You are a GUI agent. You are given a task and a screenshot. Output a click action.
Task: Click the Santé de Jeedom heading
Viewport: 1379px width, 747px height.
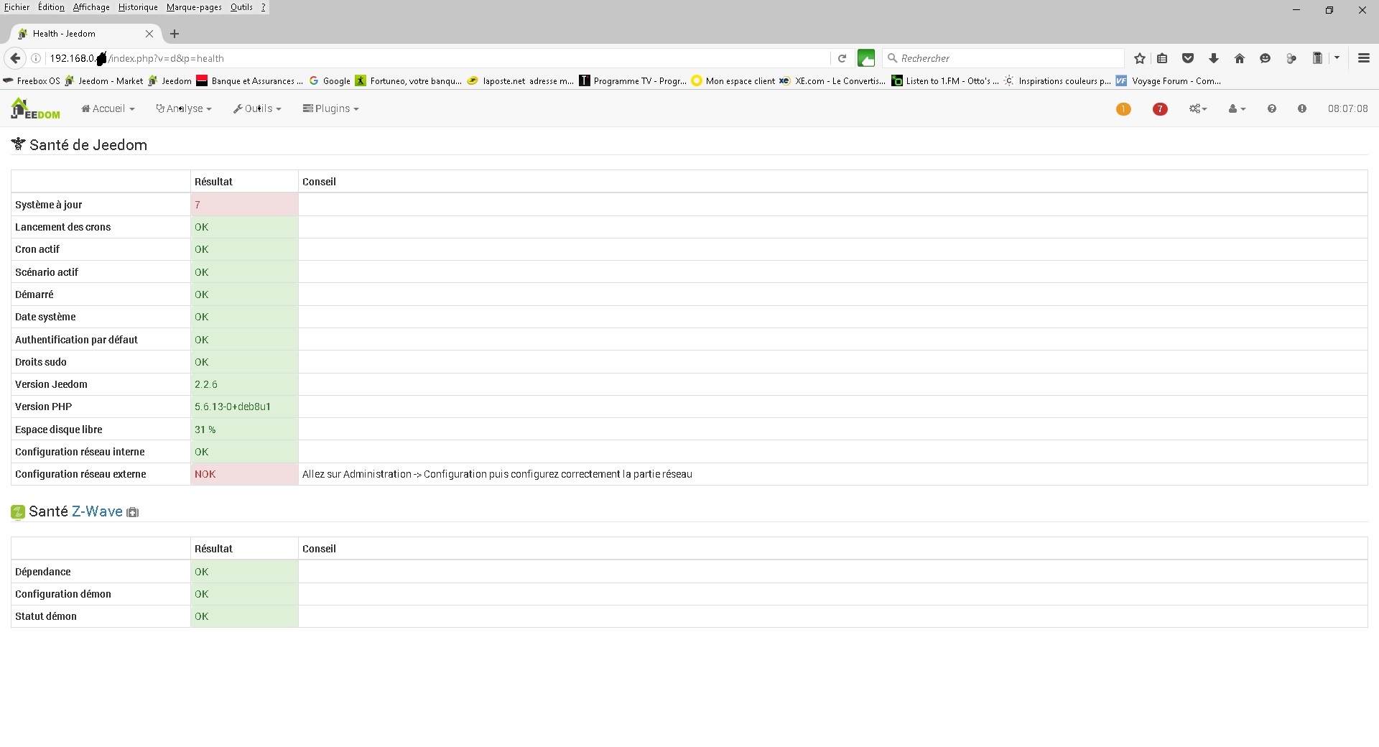88,145
